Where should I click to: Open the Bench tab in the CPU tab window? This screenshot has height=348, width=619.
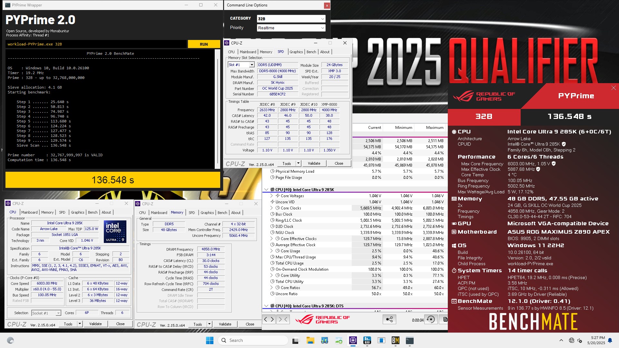93,212
